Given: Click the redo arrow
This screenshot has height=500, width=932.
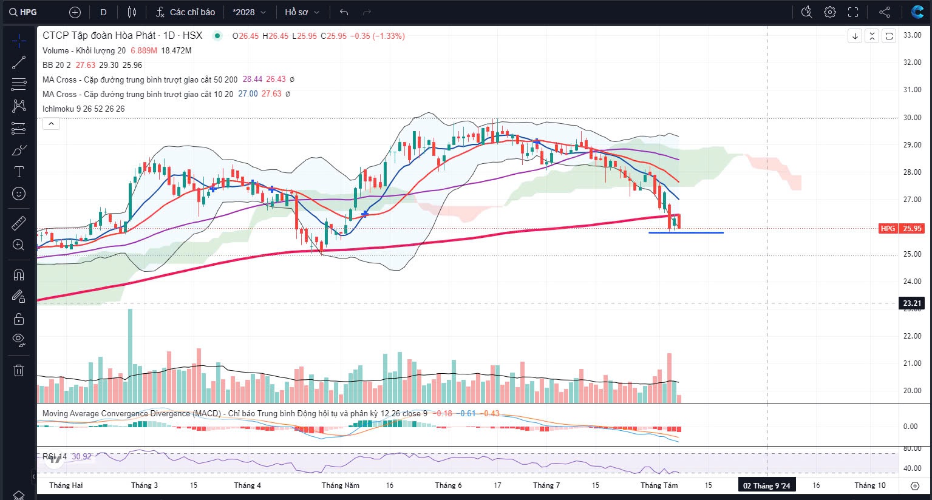Looking at the screenshot, I should [x=366, y=12].
